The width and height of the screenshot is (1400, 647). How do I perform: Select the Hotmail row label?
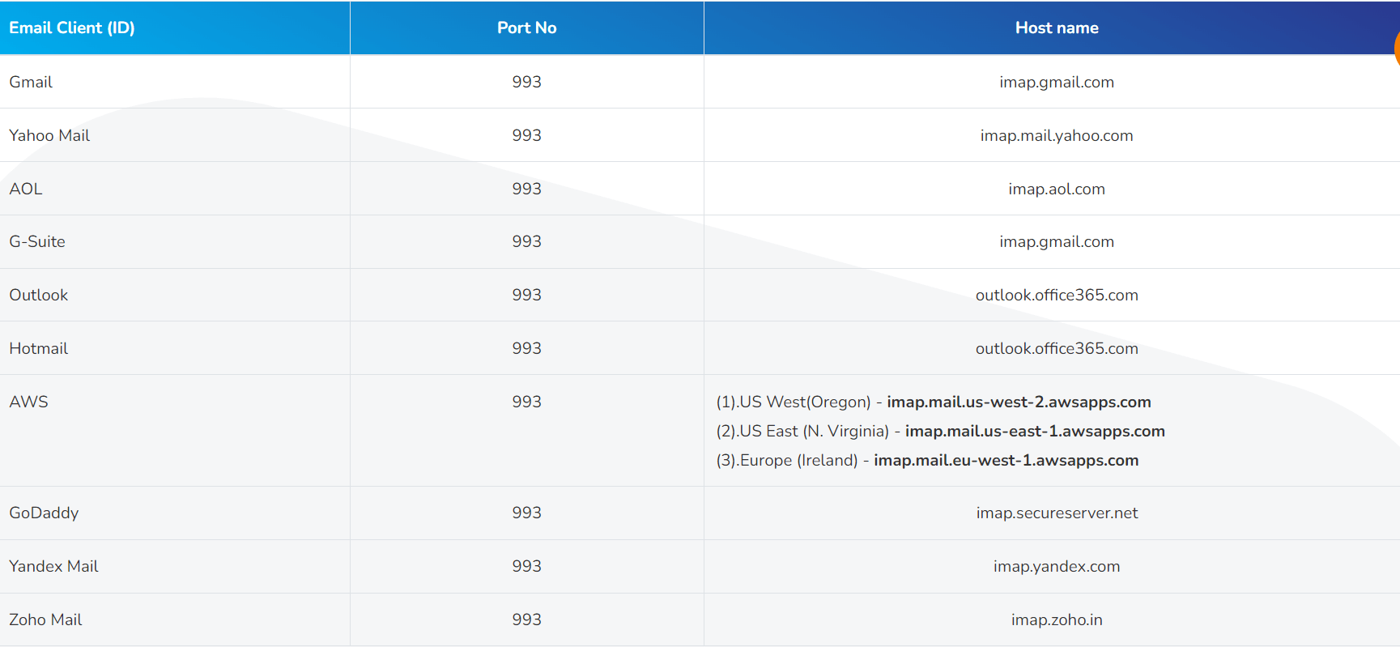39,348
